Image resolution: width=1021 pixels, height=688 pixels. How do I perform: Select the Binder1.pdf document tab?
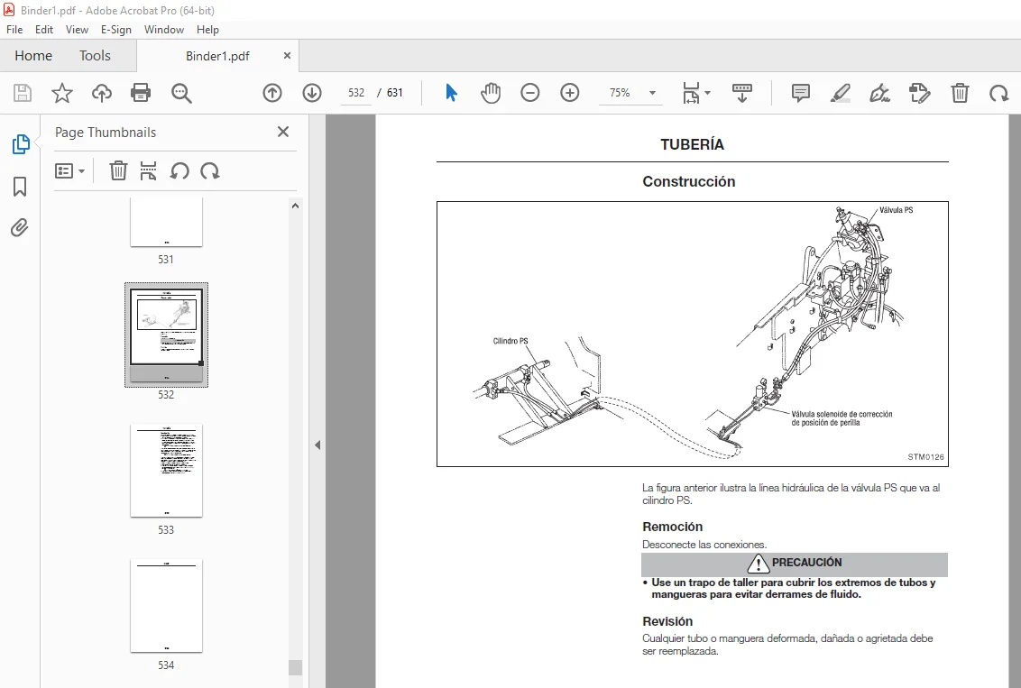pos(217,56)
